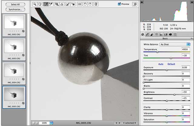
Task: Click the Contrast slider handle
Action: coord(167,101)
